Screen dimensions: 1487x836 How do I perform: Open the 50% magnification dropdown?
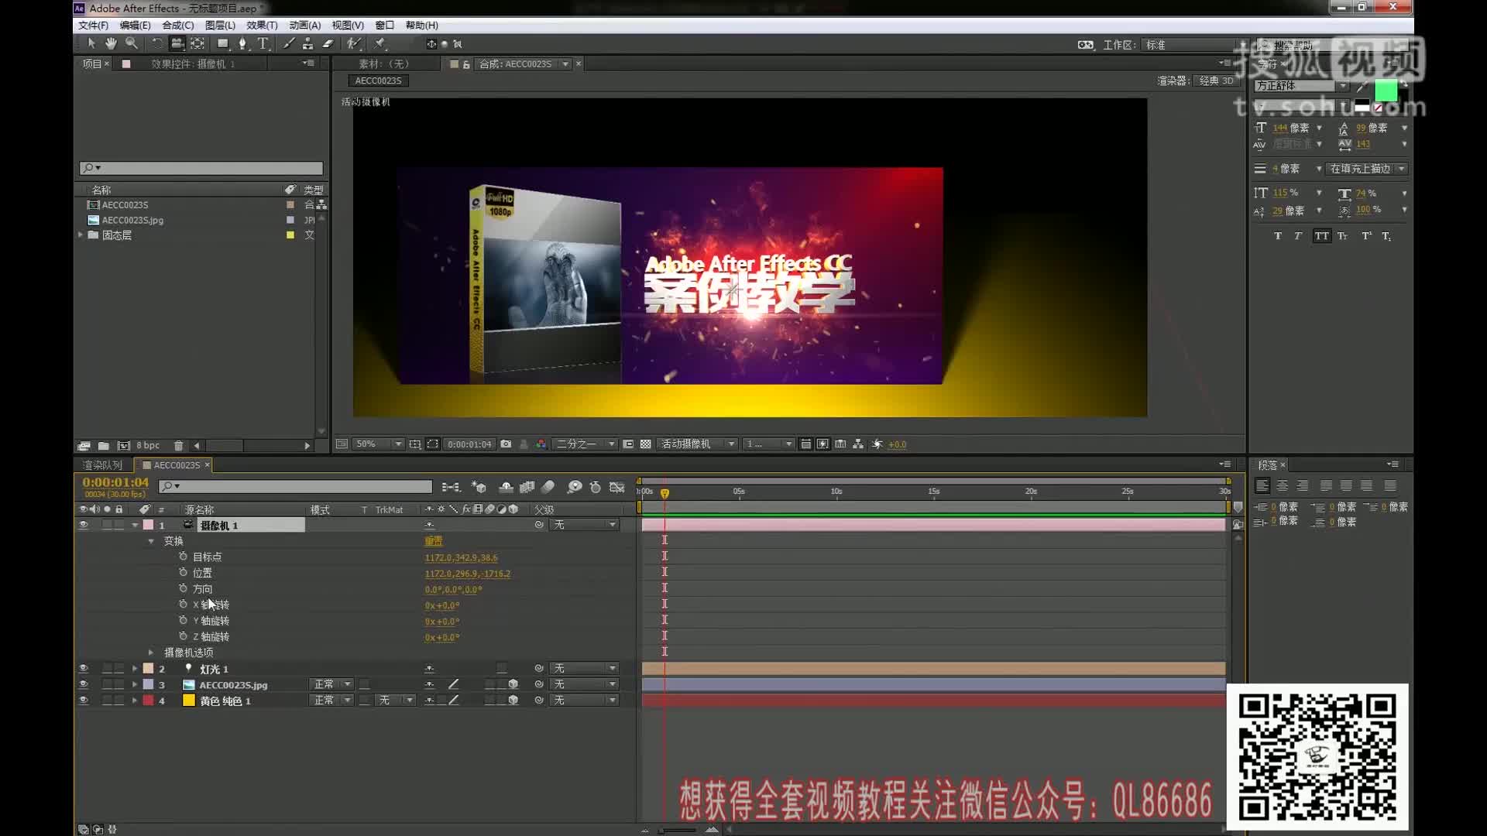(379, 444)
